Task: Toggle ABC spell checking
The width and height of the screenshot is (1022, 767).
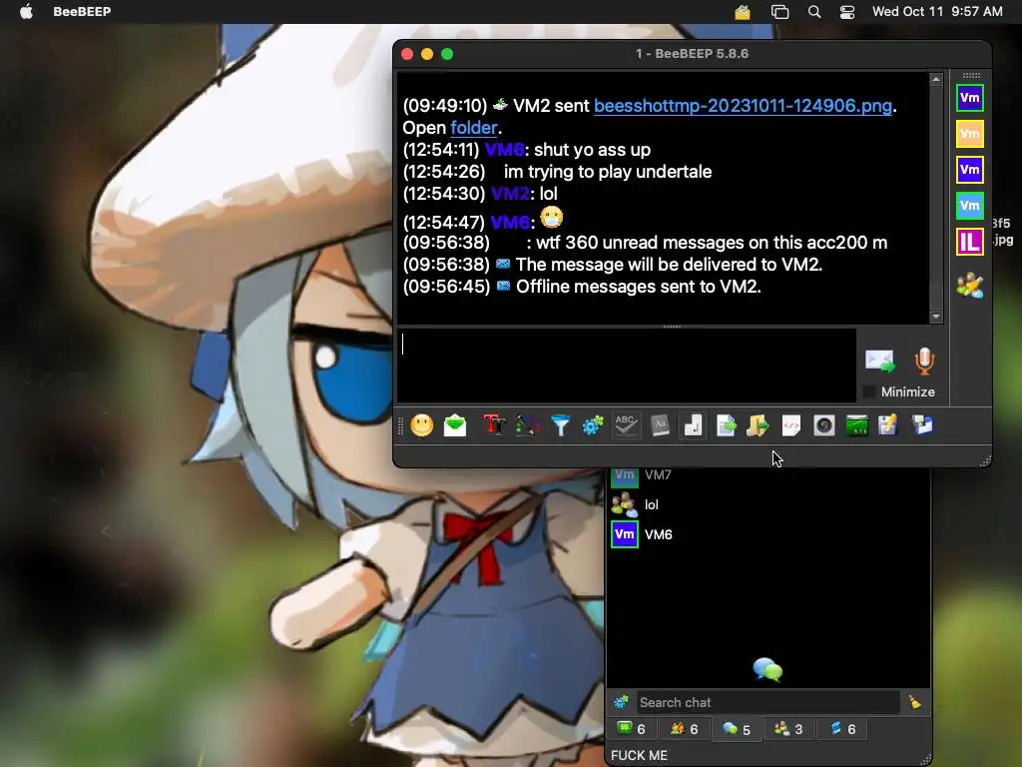Action: 626,425
